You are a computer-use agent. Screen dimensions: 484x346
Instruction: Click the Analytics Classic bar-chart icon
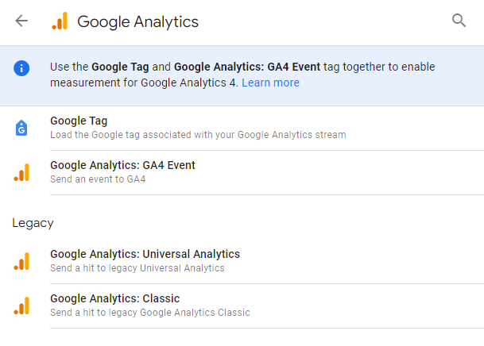point(21,306)
